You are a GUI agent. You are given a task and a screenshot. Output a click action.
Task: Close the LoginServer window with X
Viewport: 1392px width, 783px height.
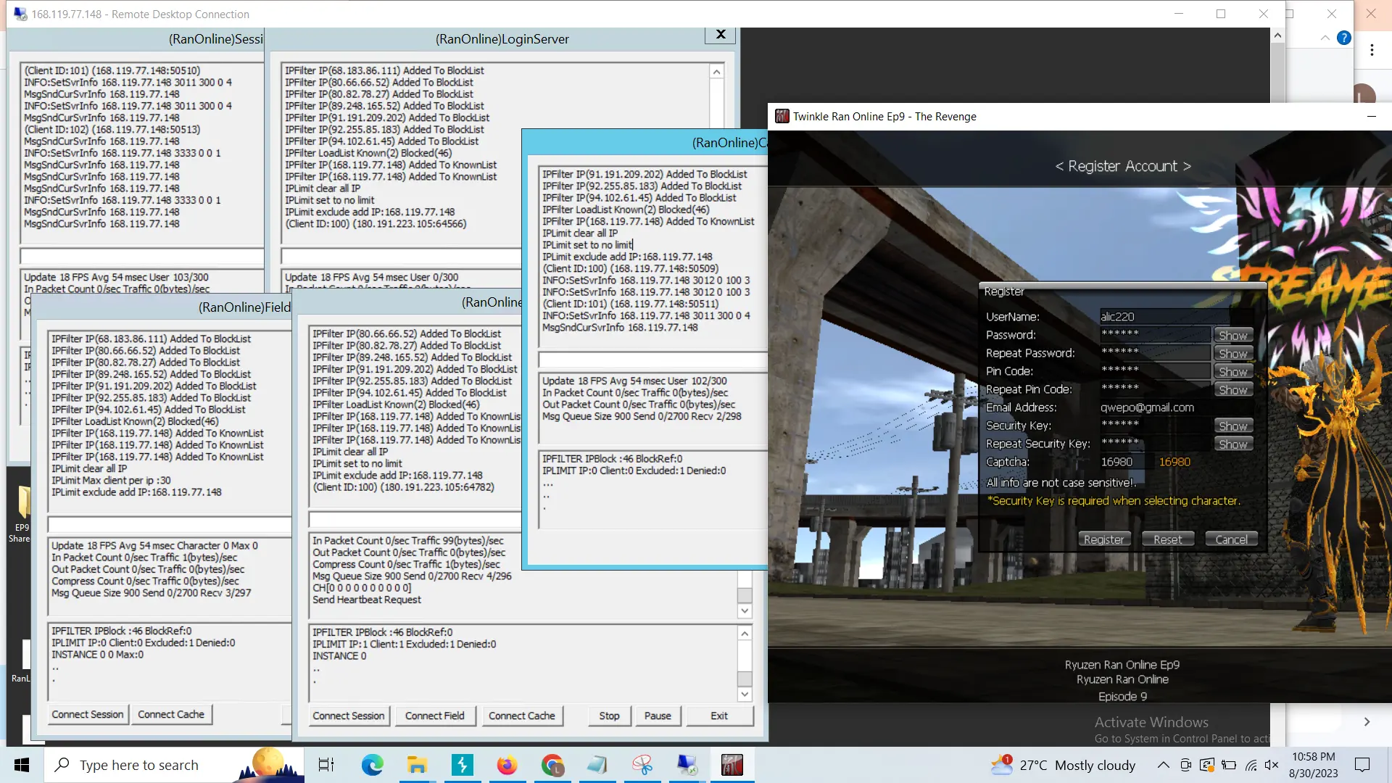click(x=721, y=34)
